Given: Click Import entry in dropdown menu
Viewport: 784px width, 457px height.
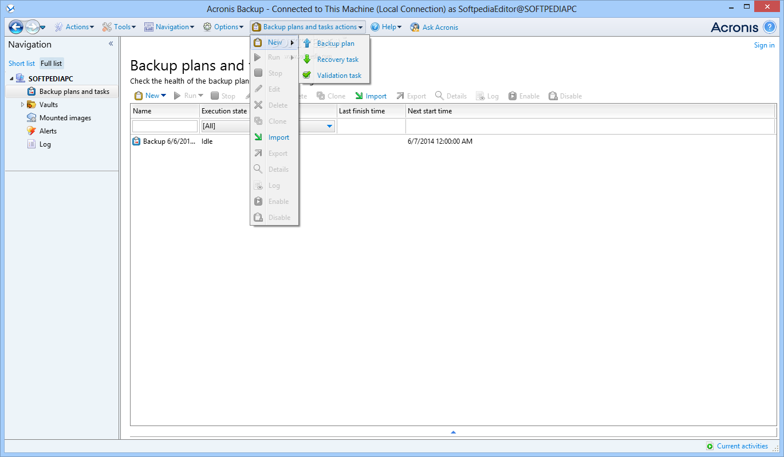Looking at the screenshot, I should click(x=274, y=137).
